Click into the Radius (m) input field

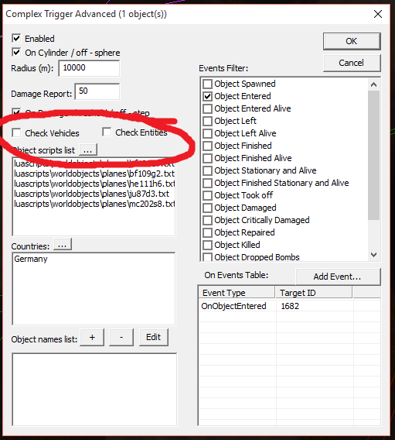(x=89, y=68)
